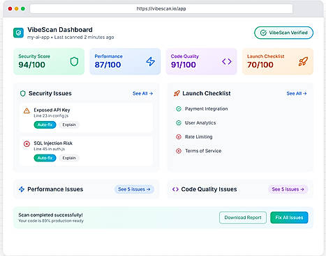
Task: Click the Code Quality Issues heading
Action: point(209,189)
